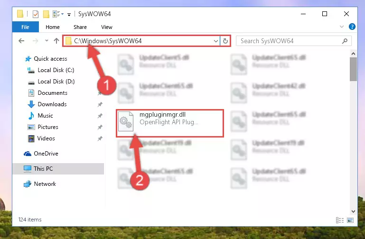This screenshot has width=365, height=239.
Task: Maximize the SysWOW64 window
Action: click(325, 14)
